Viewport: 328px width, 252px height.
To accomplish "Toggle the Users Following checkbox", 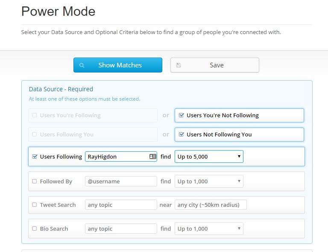I will pyautogui.click(x=35, y=156).
